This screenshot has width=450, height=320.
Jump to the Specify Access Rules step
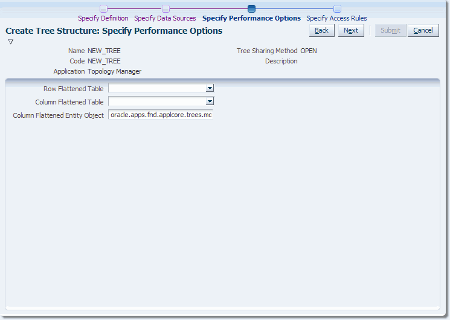coord(336,18)
